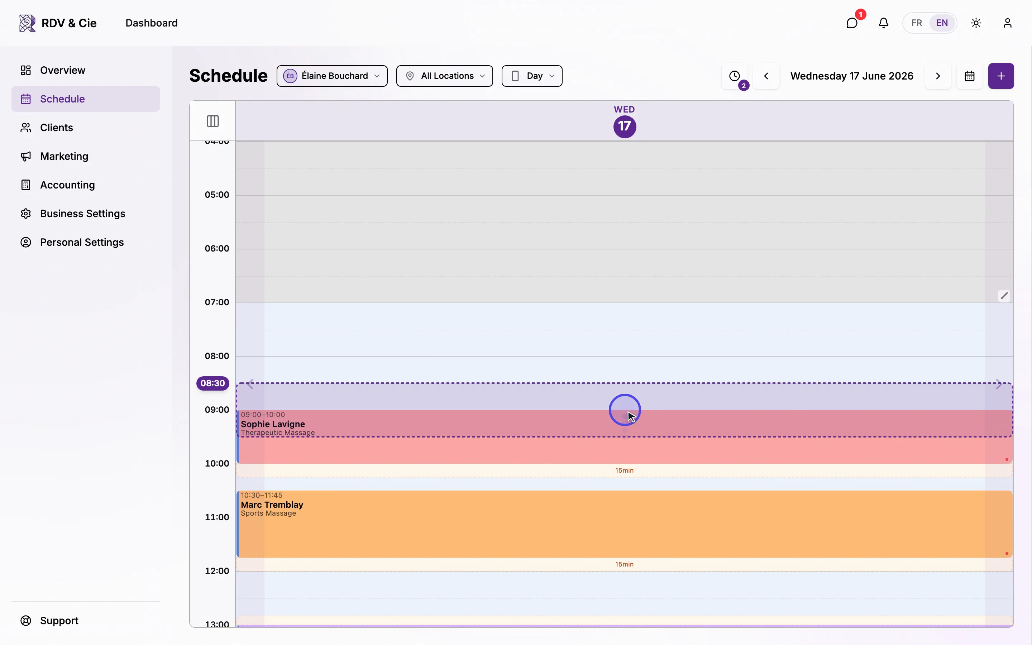Expand the Élaine Bouchard staff dropdown
The height and width of the screenshot is (645, 1032).
coord(332,76)
